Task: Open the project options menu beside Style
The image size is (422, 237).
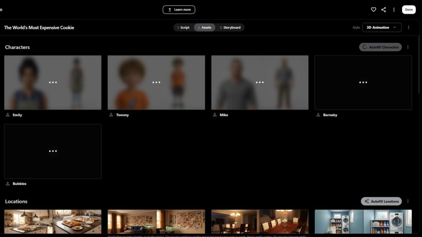Action: coord(408,28)
